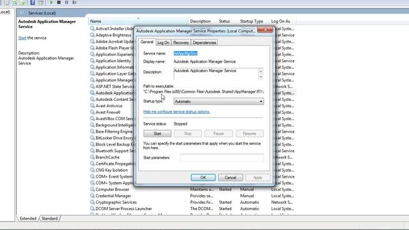The height and width of the screenshot is (230, 409).
Task: Click the Log On As column header
Action: click(281, 21)
